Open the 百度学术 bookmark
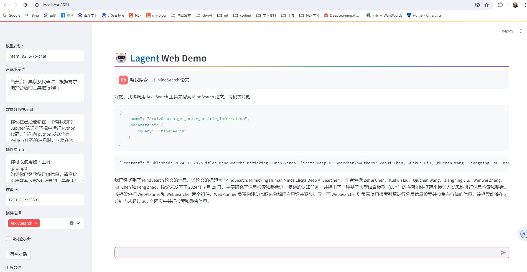 88,16
